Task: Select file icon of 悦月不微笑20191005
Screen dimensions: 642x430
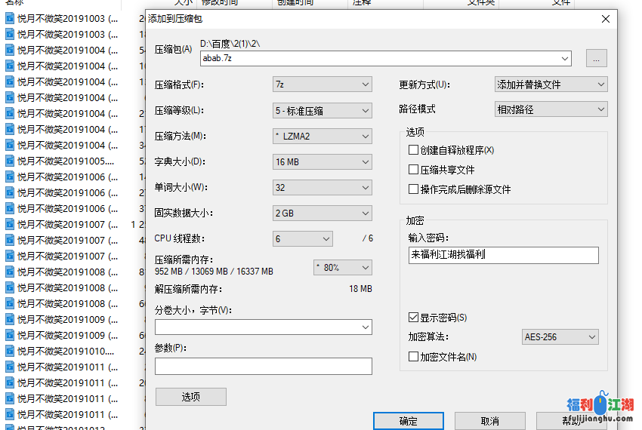Action: (10, 161)
